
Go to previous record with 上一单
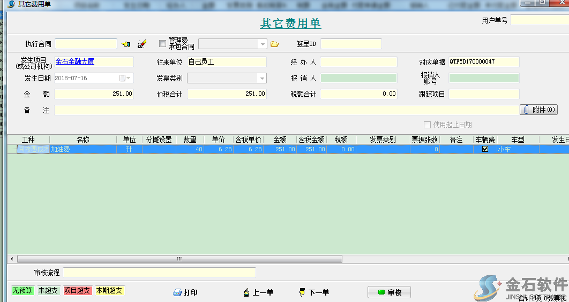(x=258, y=292)
